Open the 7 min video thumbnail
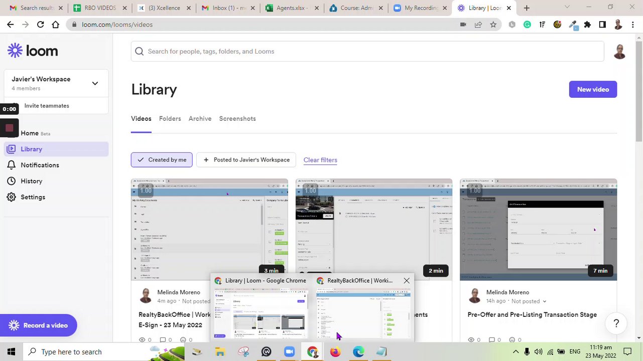The height and width of the screenshot is (361, 643). pos(538,229)
